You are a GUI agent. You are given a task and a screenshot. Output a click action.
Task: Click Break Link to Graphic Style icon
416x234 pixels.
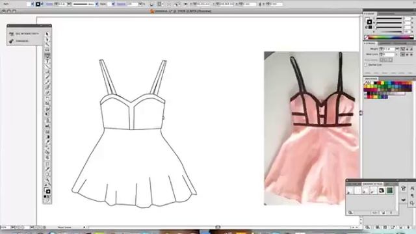[x=374, y=213]
